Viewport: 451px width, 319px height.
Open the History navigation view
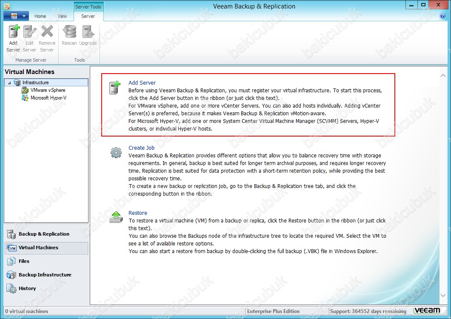pyautogui.click(x=46, y=288)
